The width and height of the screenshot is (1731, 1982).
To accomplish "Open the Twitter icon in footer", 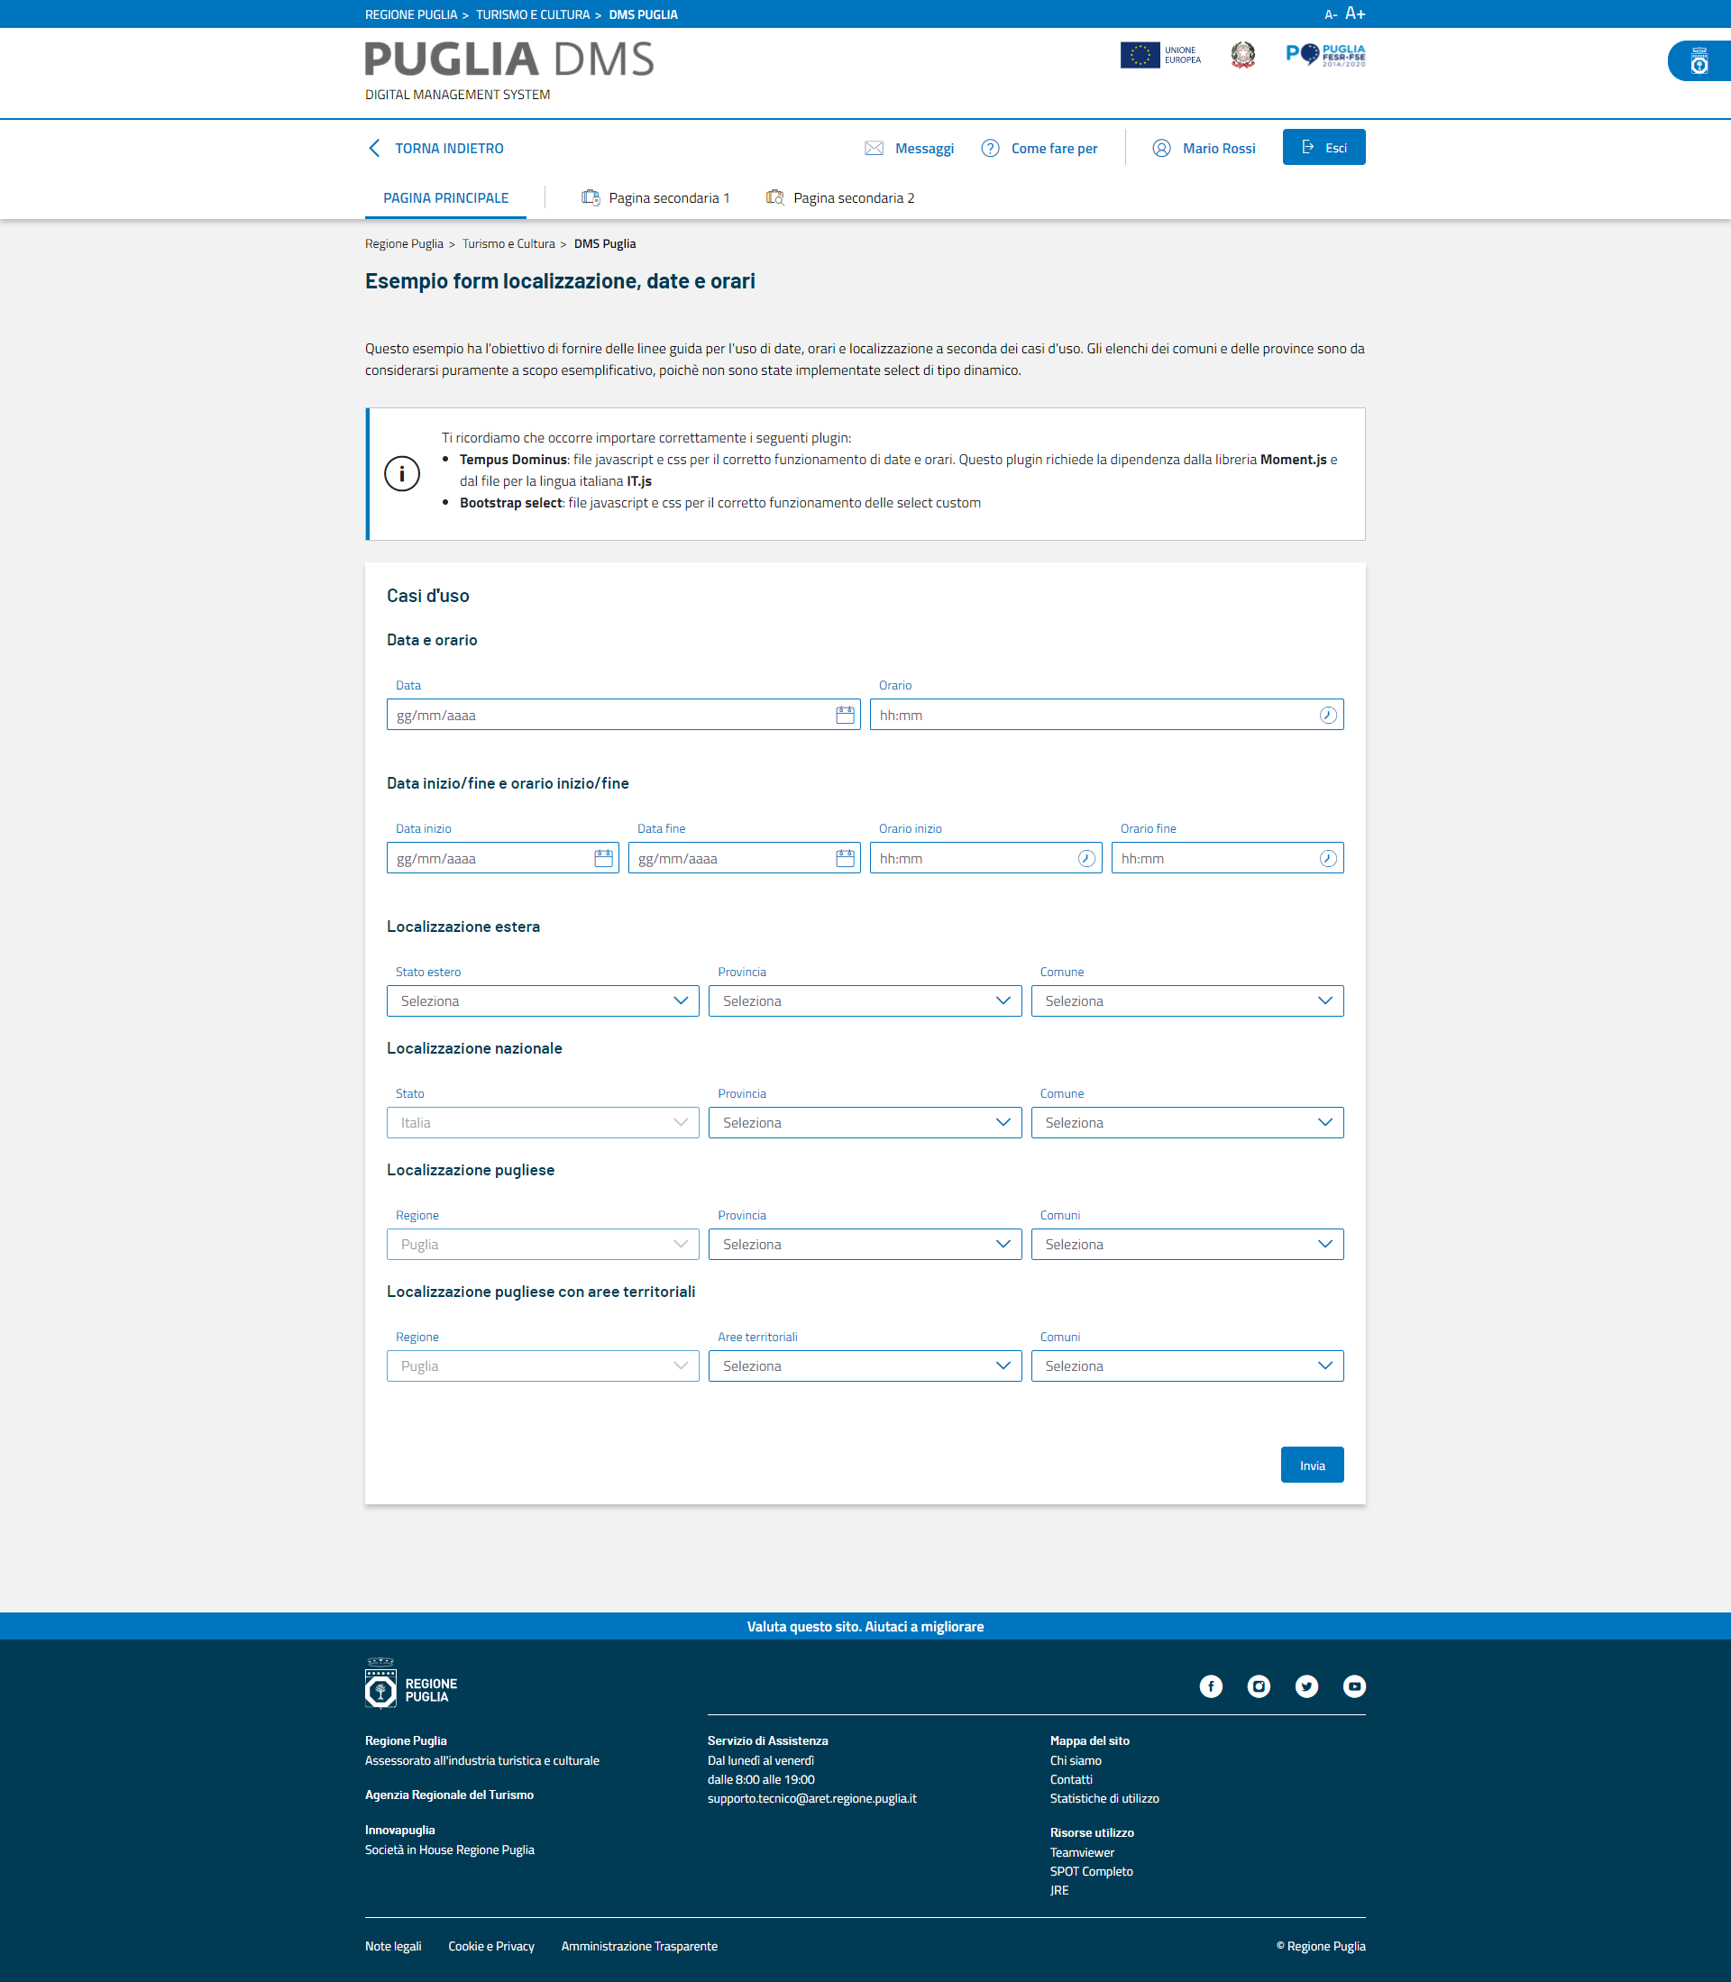I will point(1306,1685).
